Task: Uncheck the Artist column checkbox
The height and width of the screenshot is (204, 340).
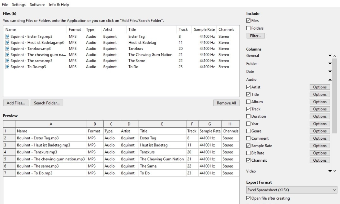Action: coord(248,87)
